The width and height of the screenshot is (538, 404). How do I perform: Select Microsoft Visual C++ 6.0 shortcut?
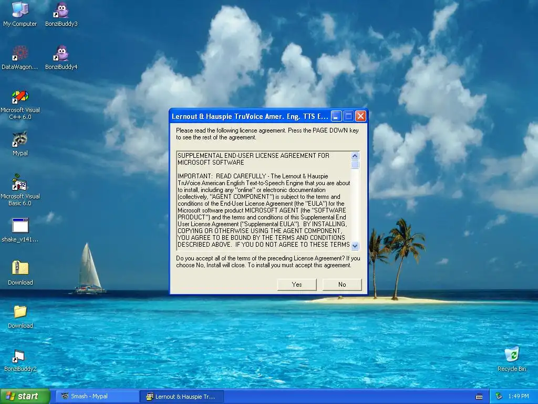coord(20,104)
